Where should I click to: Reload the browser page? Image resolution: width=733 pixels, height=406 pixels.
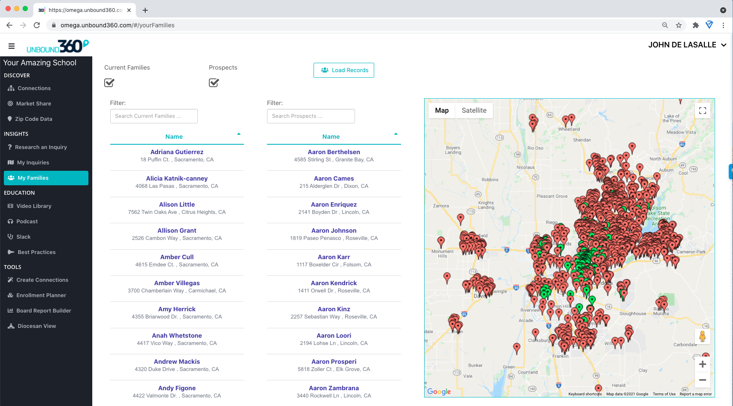pos(37,25)
